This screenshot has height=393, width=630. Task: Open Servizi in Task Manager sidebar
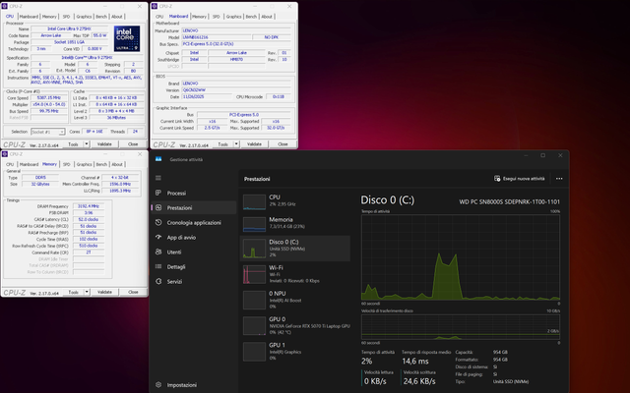[x=194, y=282]
